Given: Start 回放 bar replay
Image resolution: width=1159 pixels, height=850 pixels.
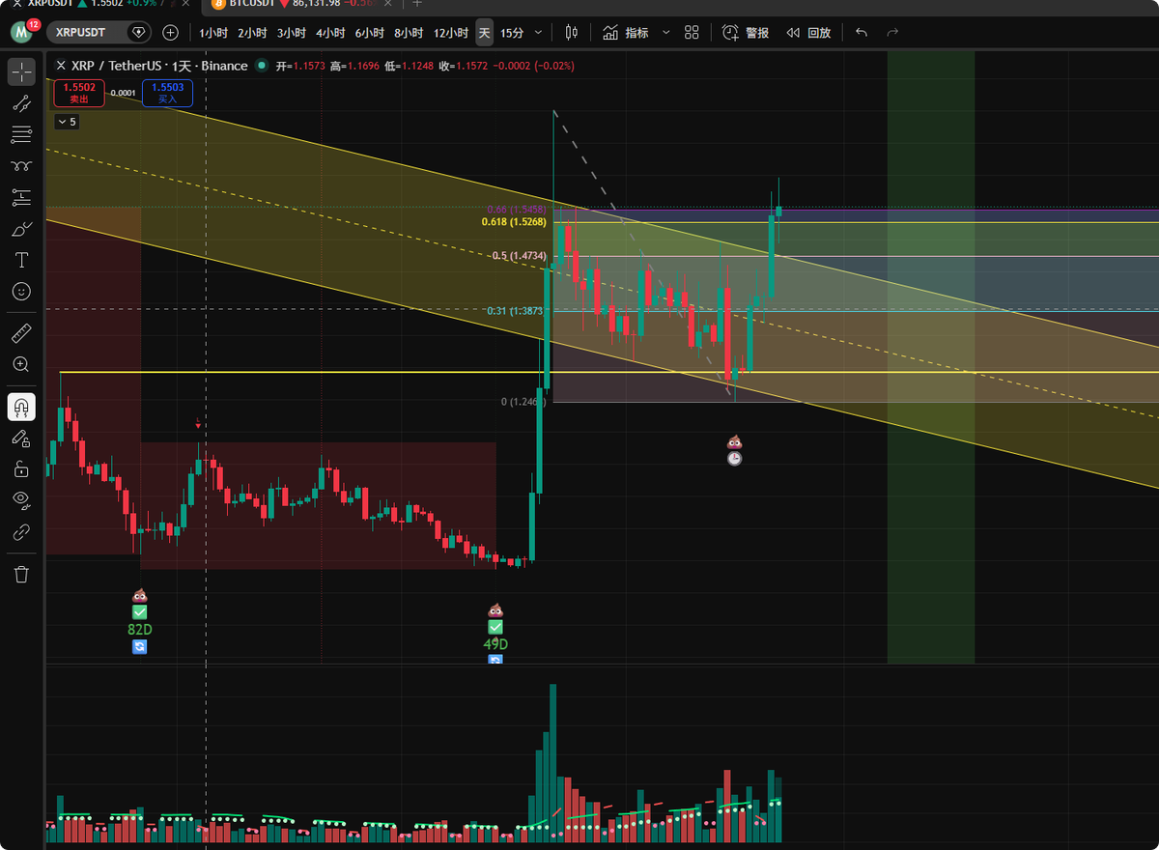Looking at the screenshot, I should 808,33.
